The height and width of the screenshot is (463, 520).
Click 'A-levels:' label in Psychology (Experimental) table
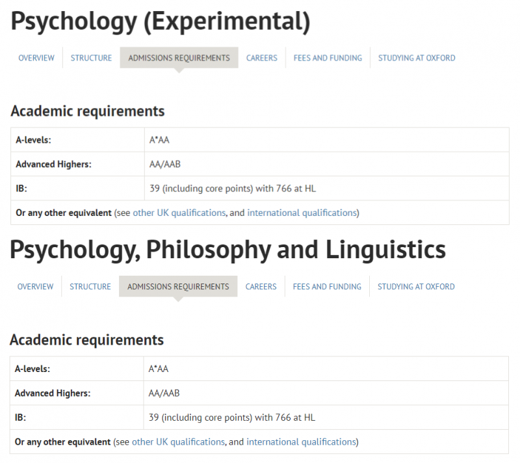(34, 140)
